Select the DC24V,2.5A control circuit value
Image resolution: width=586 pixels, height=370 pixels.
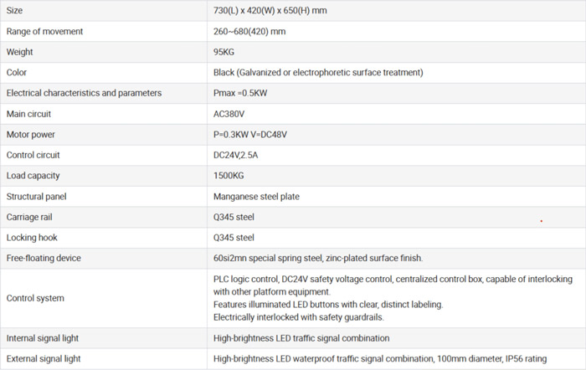coord(235,155)
